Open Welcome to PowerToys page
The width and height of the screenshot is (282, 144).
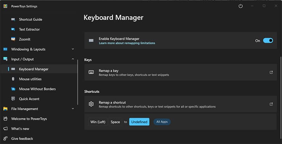pos(29,119)
